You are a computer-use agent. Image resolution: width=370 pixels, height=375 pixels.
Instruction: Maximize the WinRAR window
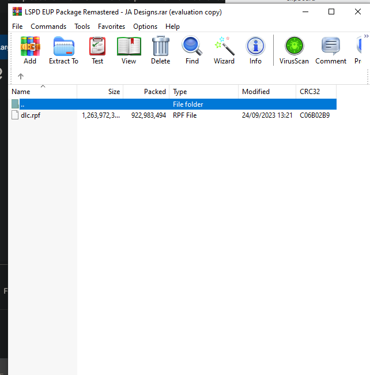point(331,12)
